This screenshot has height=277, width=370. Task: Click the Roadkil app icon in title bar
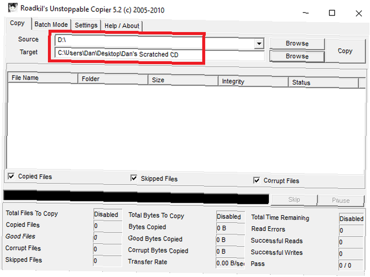point(13,7)
